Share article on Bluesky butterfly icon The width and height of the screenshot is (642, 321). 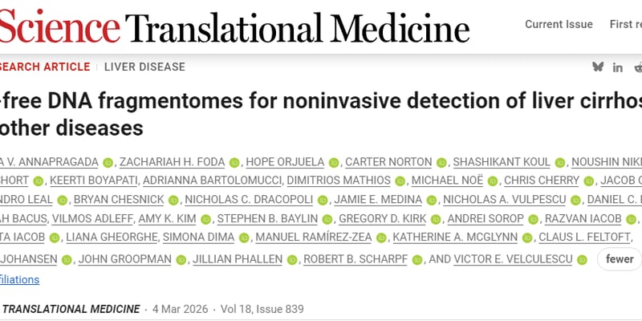(597, 67)
